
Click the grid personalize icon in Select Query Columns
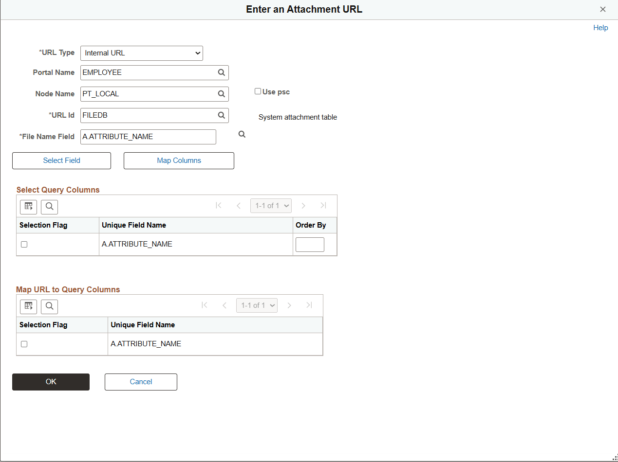click(x=28, y=206)
